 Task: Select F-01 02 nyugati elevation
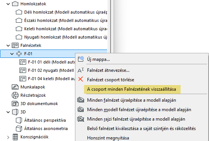[51, 70]
